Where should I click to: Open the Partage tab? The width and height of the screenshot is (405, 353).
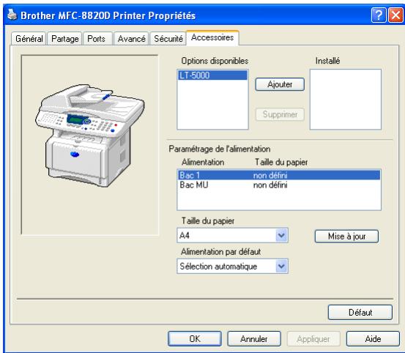(65, 39)
